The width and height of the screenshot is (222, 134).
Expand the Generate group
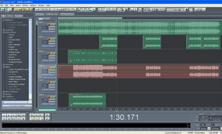pyautogui.click(x=4, y=65)
